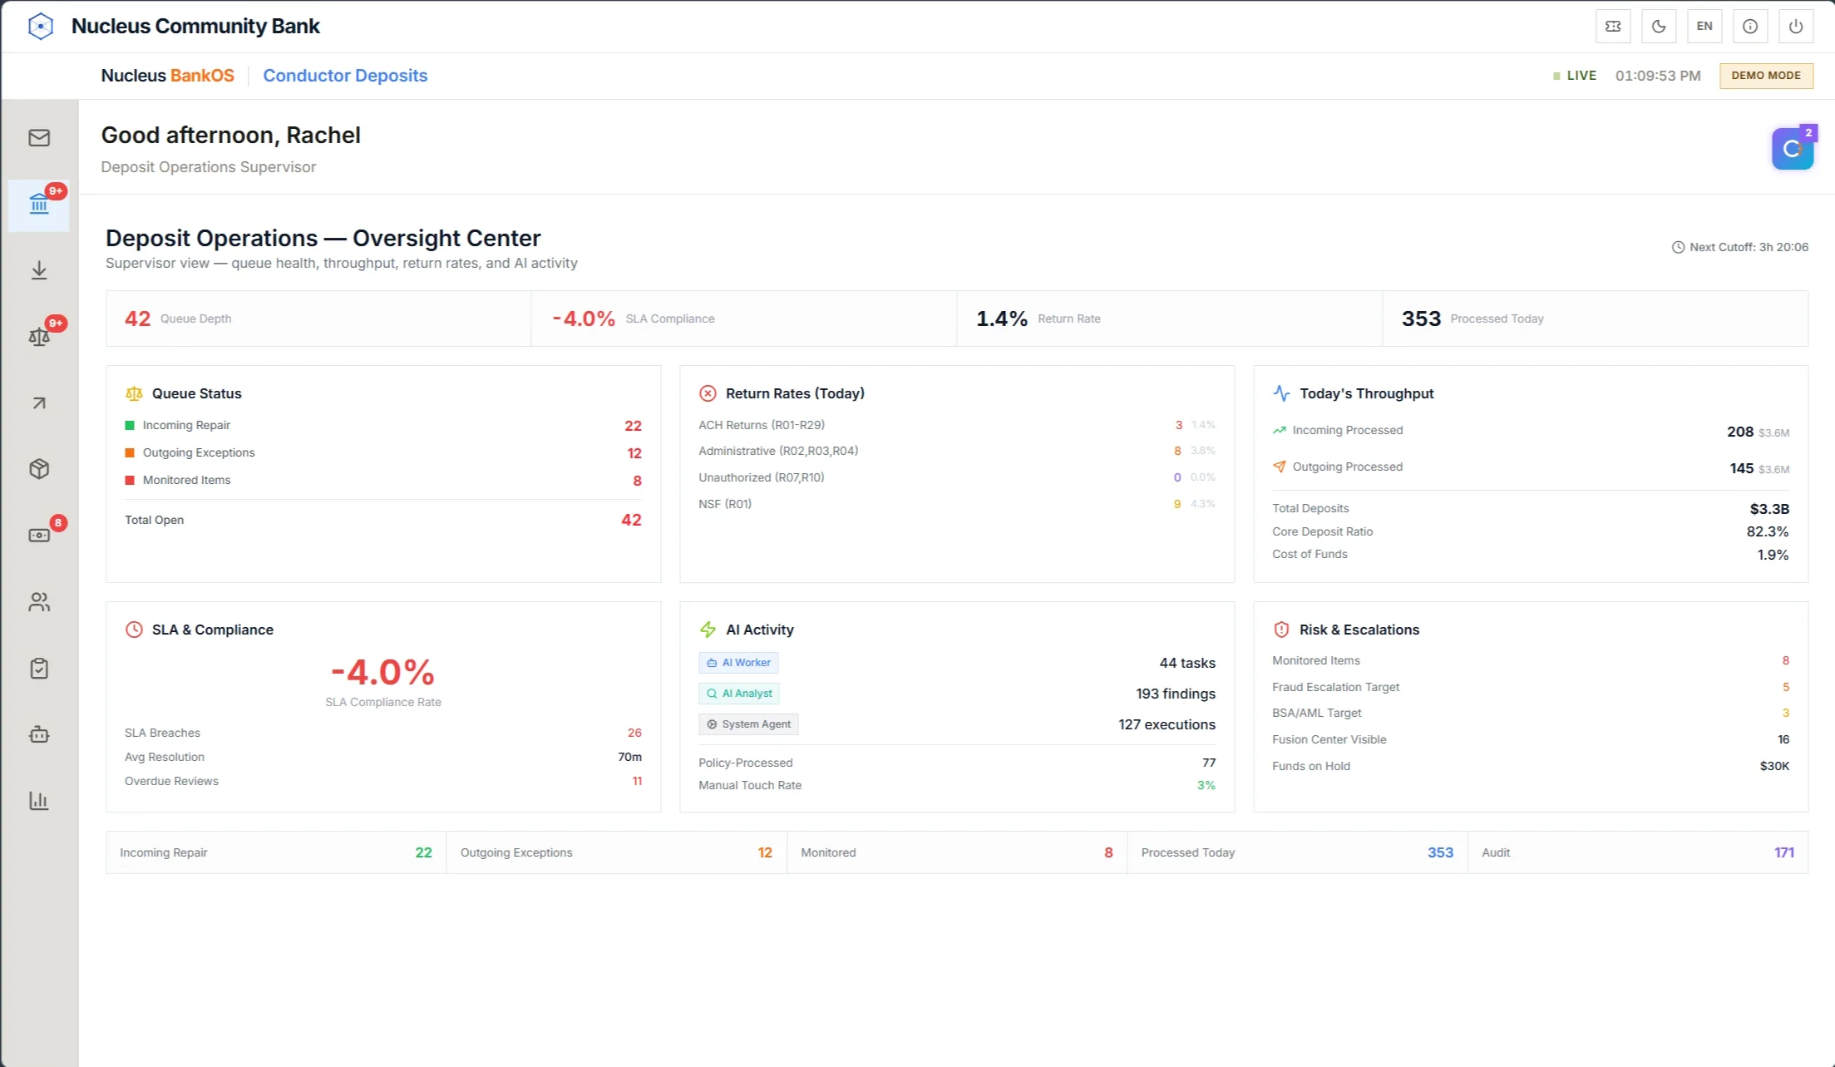Screen dimensions: 1835x1067
Task: Select the Incoming Repair row in Queue Status
Action: (383, 426)
